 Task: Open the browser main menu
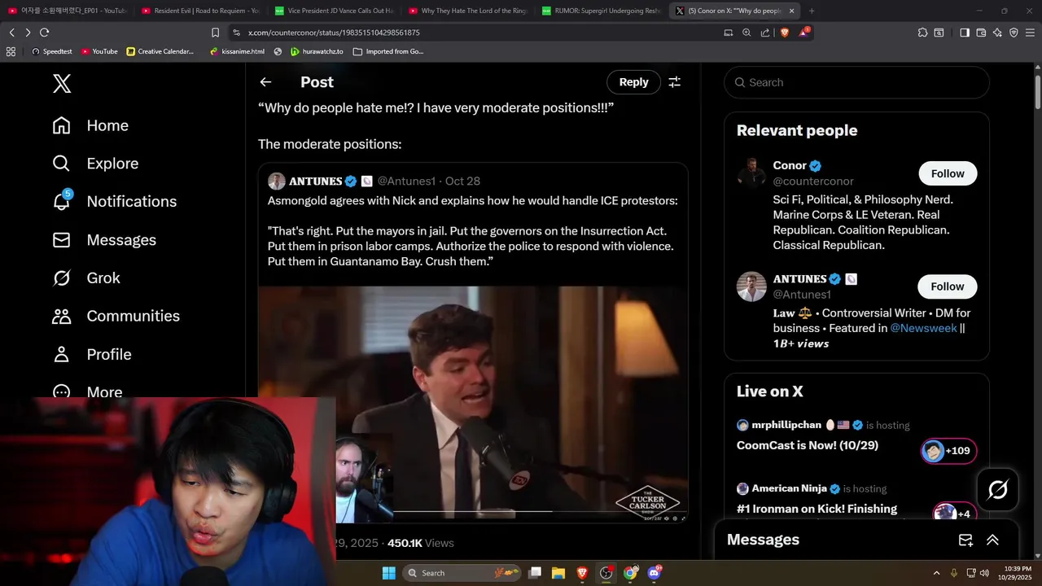point(1031,33)
